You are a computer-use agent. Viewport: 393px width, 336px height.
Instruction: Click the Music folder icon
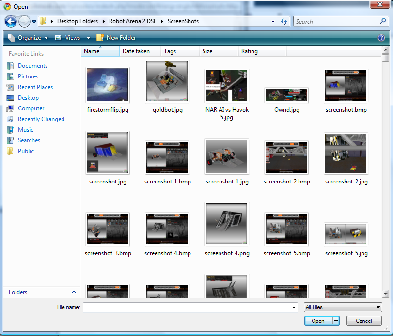click(10, 130)
